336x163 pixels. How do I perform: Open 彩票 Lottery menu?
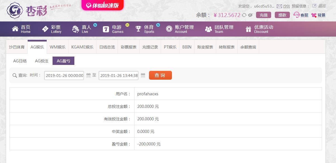coord(52,29)
